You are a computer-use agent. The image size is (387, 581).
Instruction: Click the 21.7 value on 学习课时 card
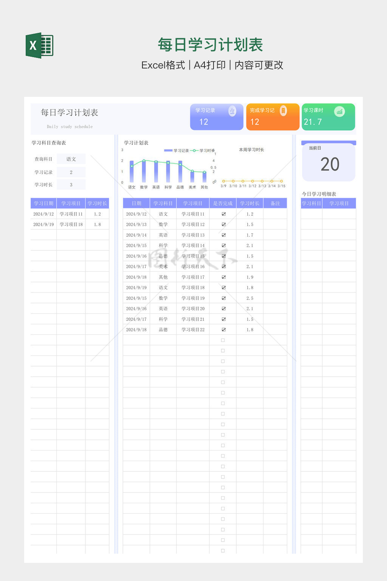click(x=313, y=122)
